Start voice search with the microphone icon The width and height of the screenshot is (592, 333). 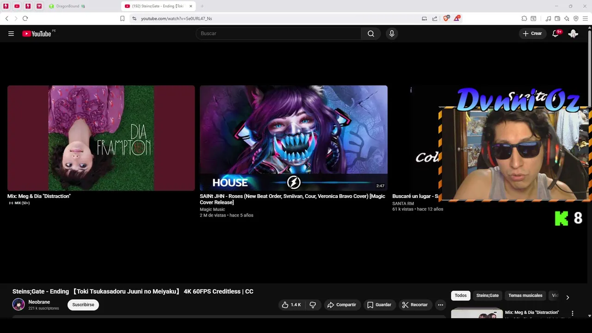[392, 33]
